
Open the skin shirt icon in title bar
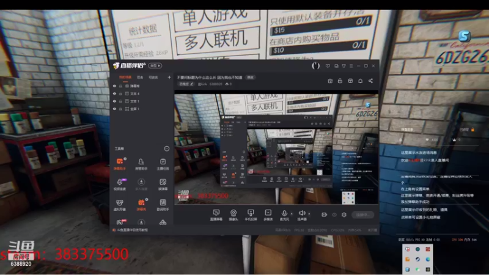344,66
